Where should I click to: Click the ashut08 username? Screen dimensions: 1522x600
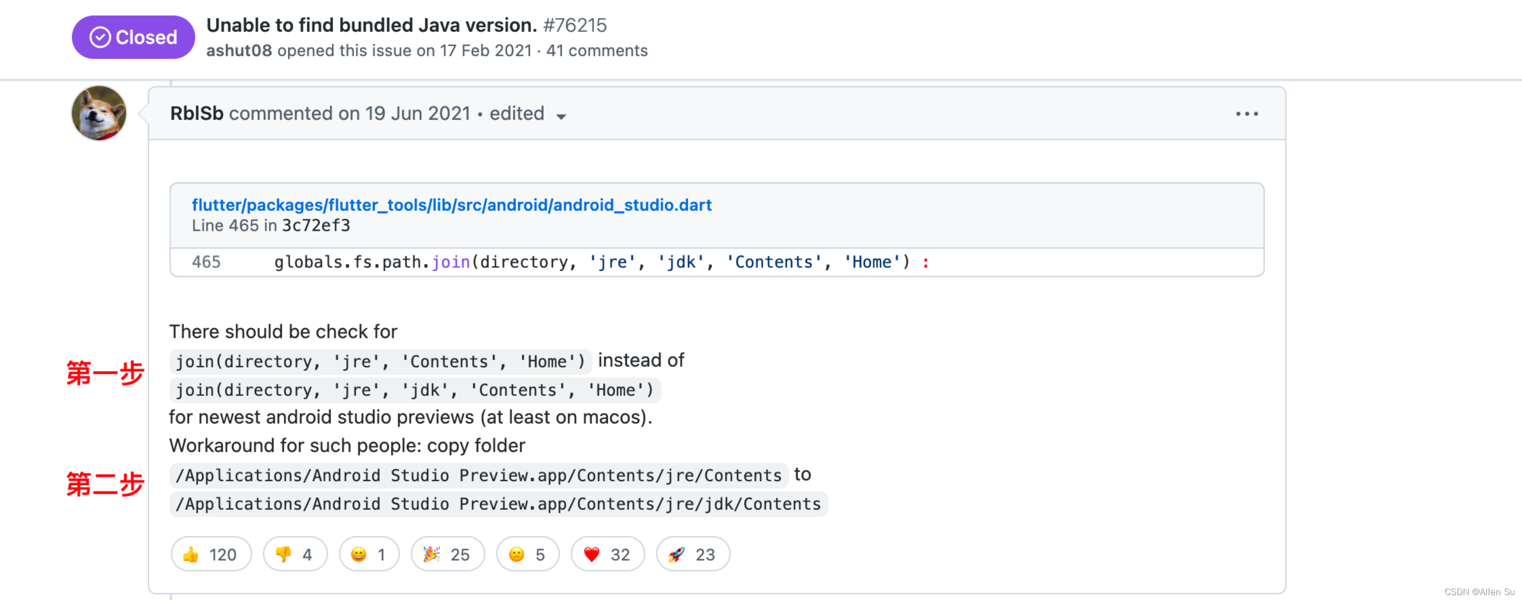[x=239, y=51]
